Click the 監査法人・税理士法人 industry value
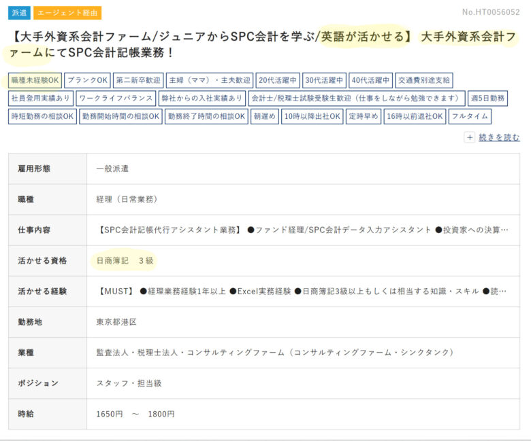 point(275,353)
